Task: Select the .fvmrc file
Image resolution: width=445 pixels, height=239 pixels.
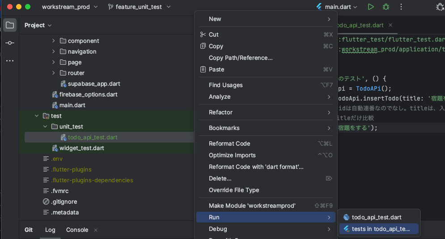Action: (x=59, y=191)
